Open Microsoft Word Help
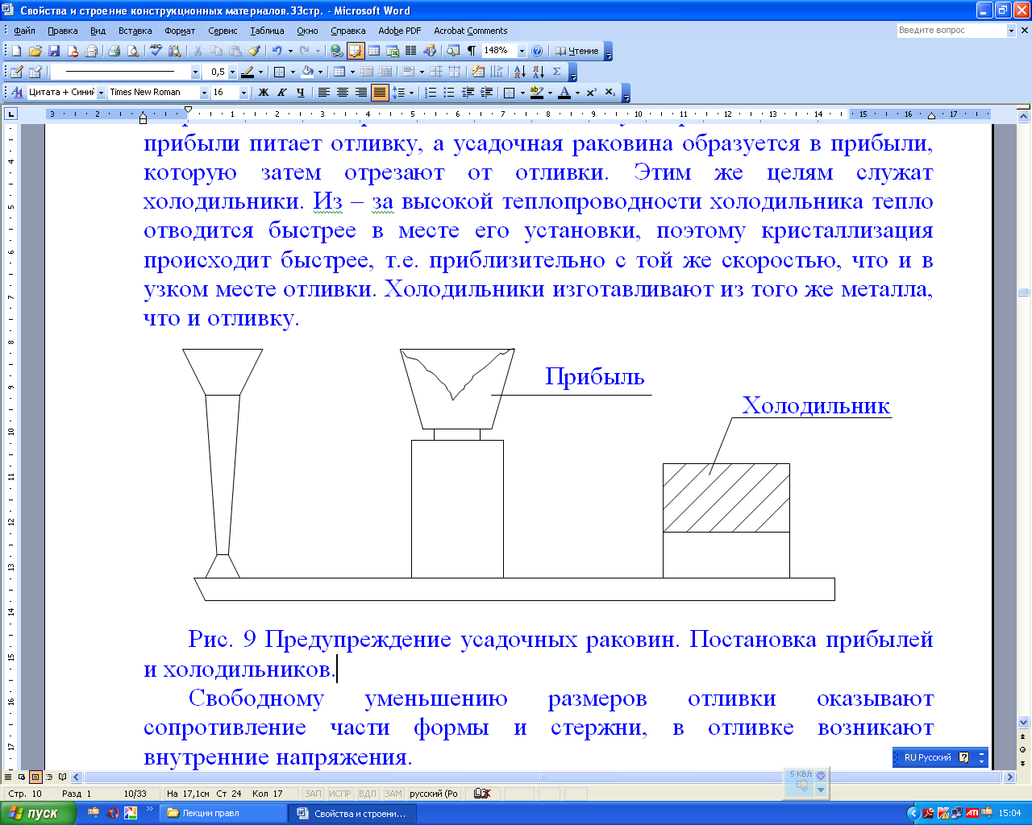Image resolution: width=1032 pixels, height=825 pixels. pyautogui.click(x=537, y=51)
